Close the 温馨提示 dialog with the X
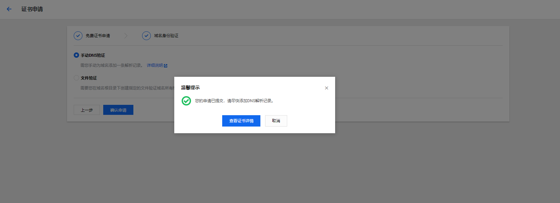This screenshot has height=203, width=560. click(326, 88)
